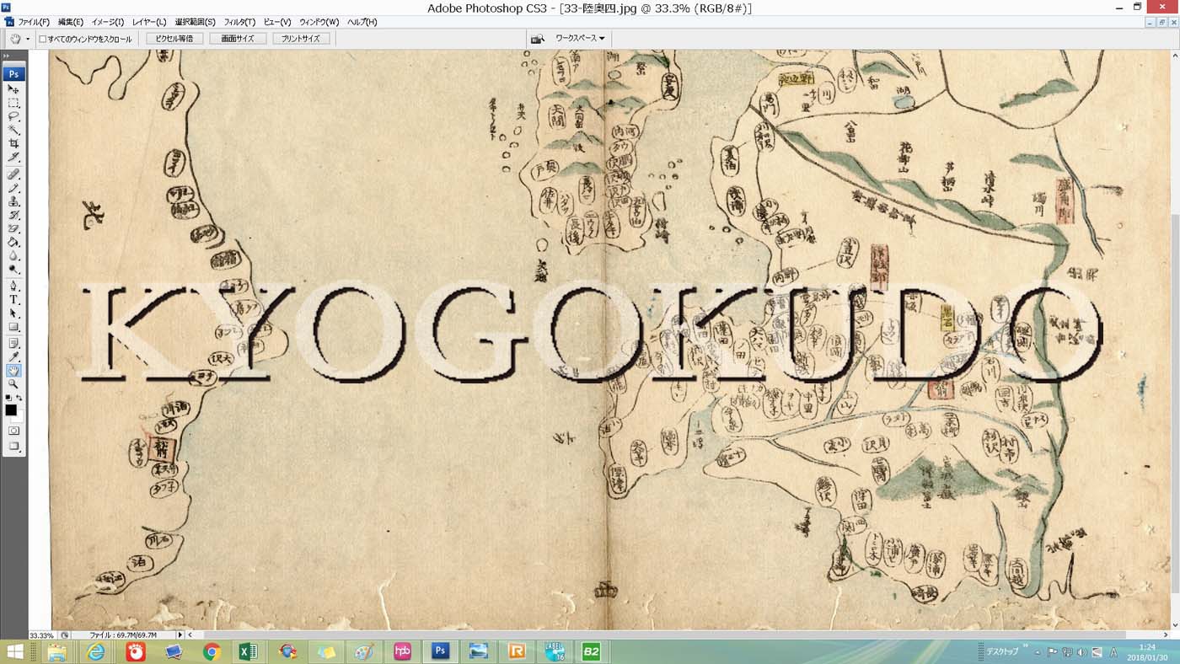Select the Path Selection tool
The image size is (1180, 664).
13,313
